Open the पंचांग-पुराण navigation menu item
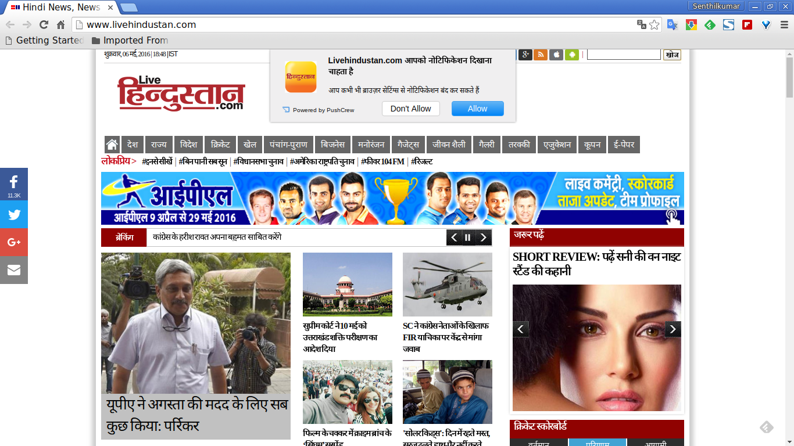Image resolution: width=794 pixels, height=446 pixels. [289, 145]
